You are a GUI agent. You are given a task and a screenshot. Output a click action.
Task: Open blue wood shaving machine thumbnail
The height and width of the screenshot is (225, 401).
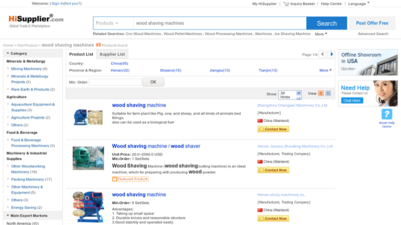tap(88, 207)
